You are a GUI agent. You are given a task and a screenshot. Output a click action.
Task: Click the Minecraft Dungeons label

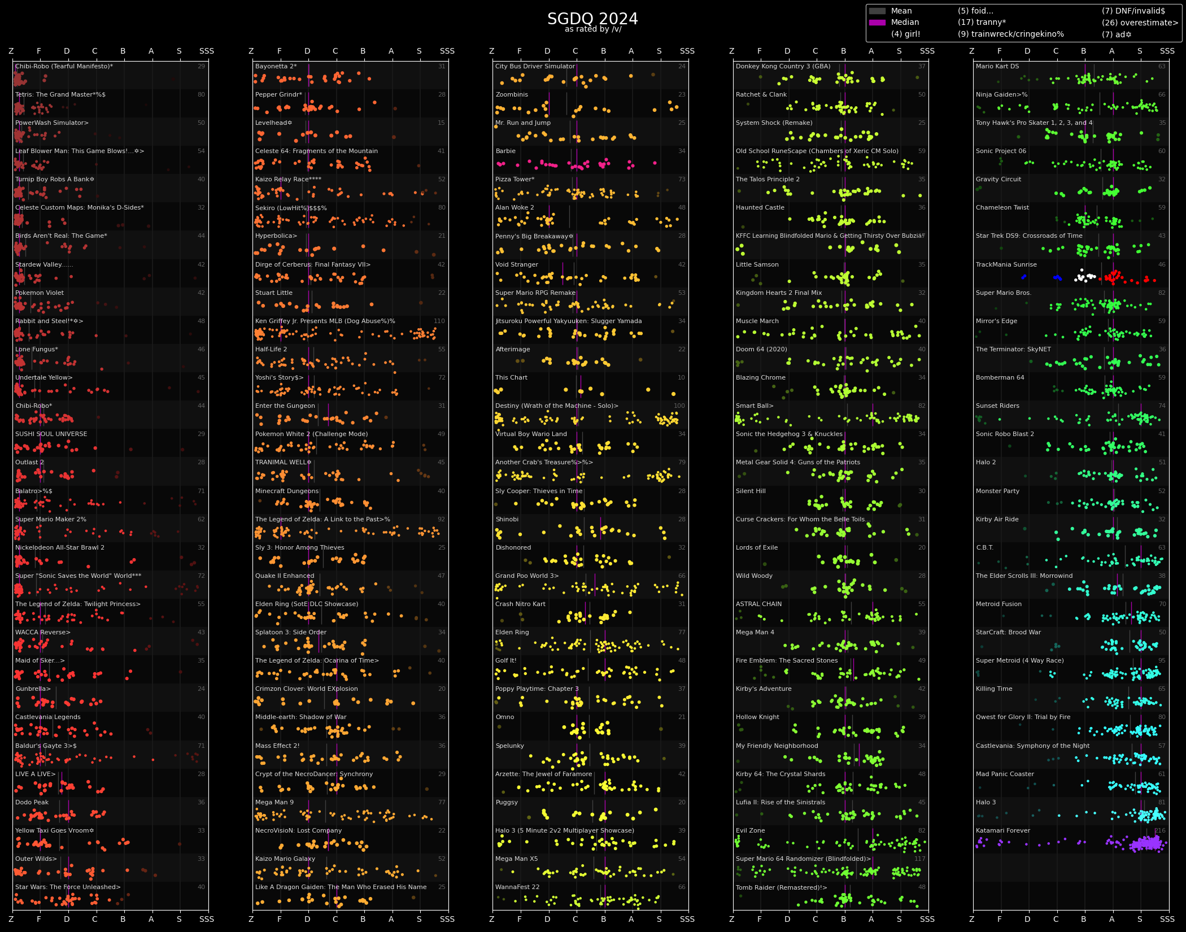coord(287,491)
